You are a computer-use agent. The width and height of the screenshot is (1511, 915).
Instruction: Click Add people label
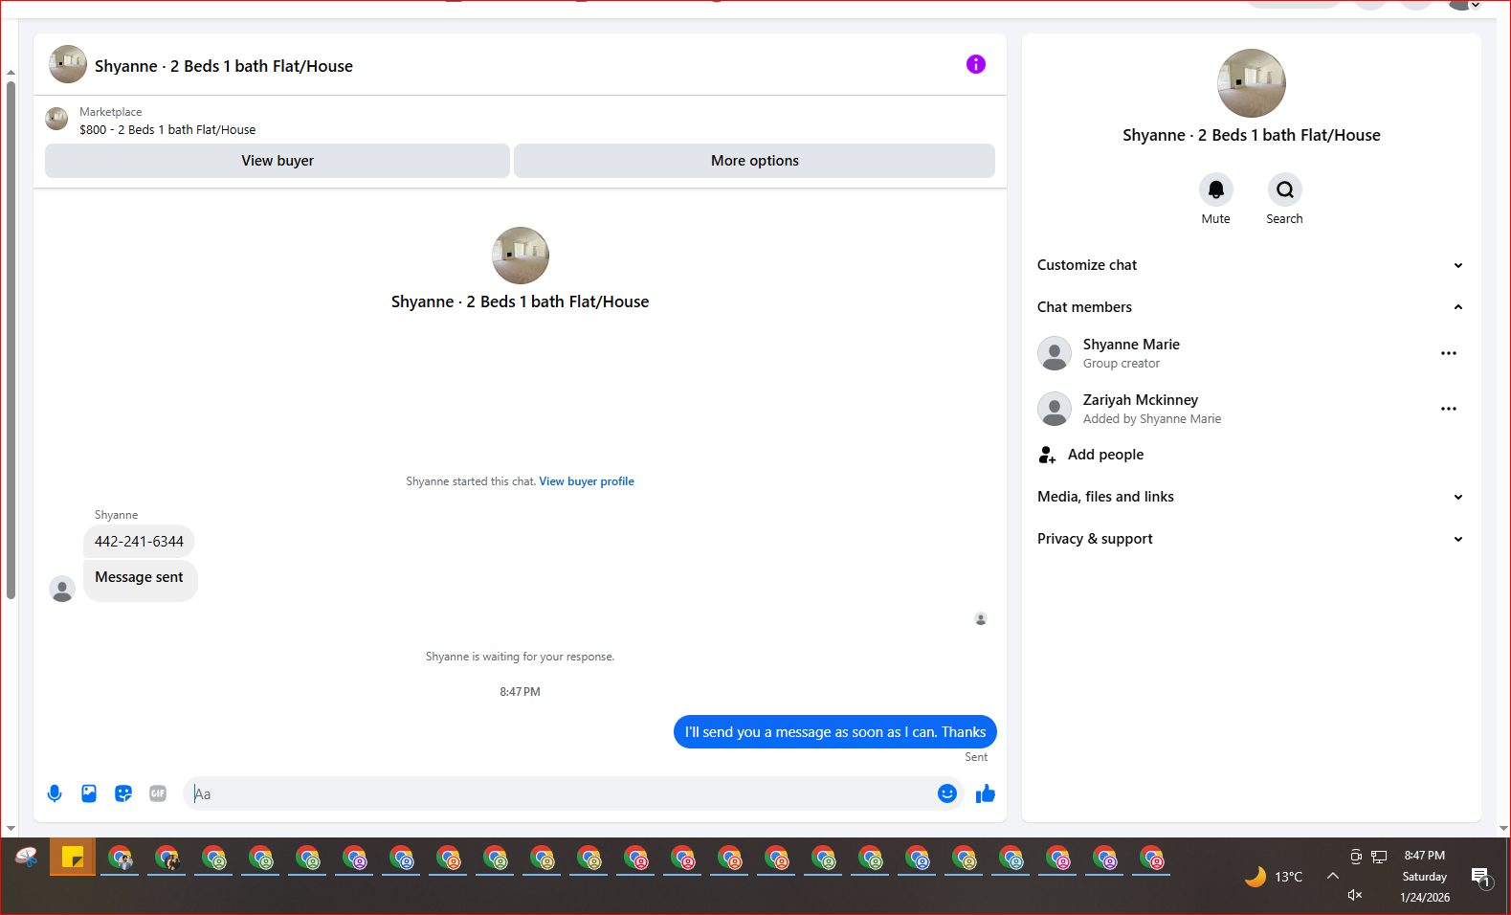[1105, 455]
